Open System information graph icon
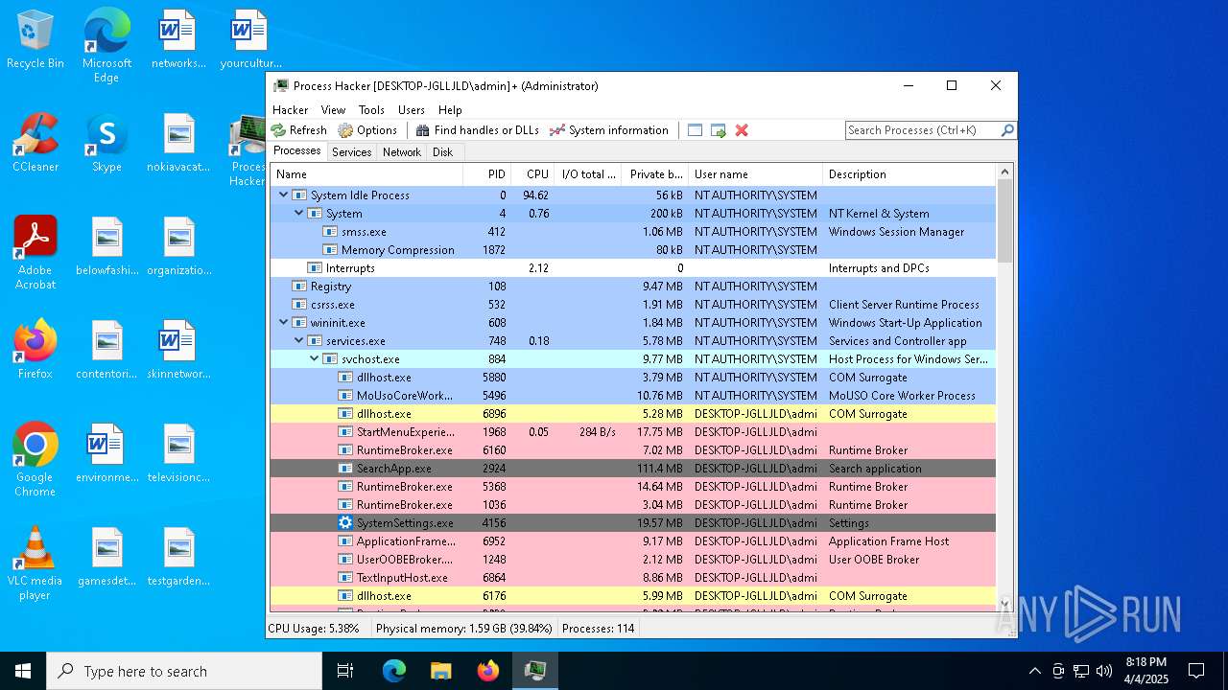1228x690 pixels. click(x=556, y=130)
